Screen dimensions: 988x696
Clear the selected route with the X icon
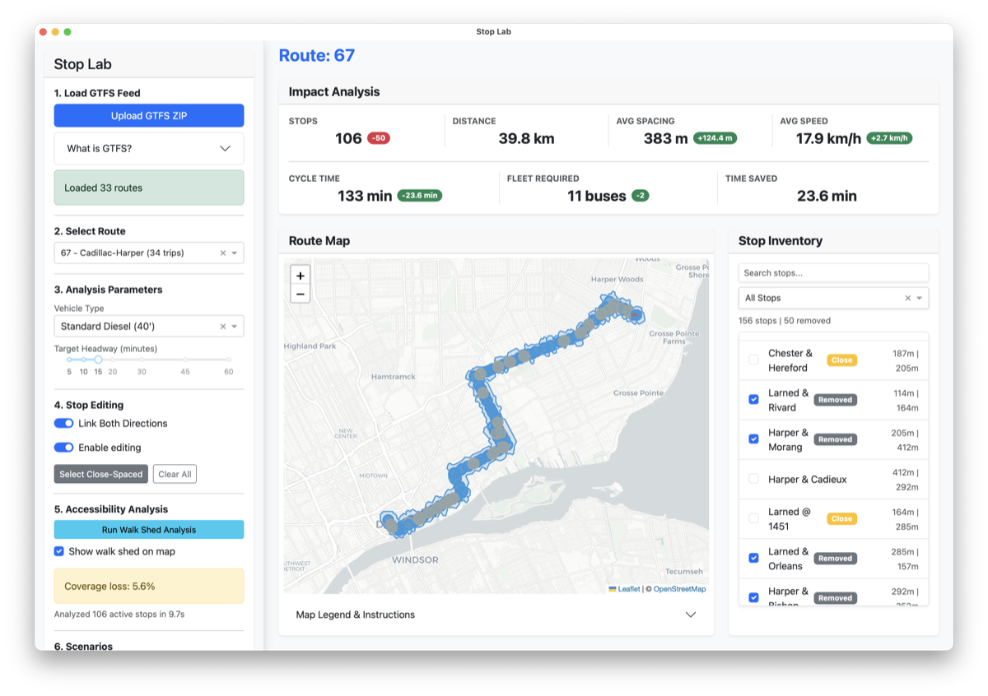point(222,253)
